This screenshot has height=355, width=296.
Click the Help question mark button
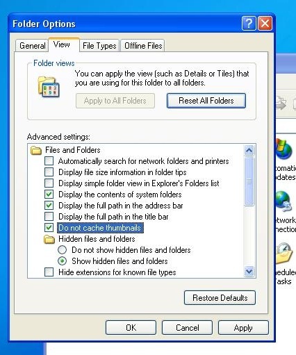point(249,24)
